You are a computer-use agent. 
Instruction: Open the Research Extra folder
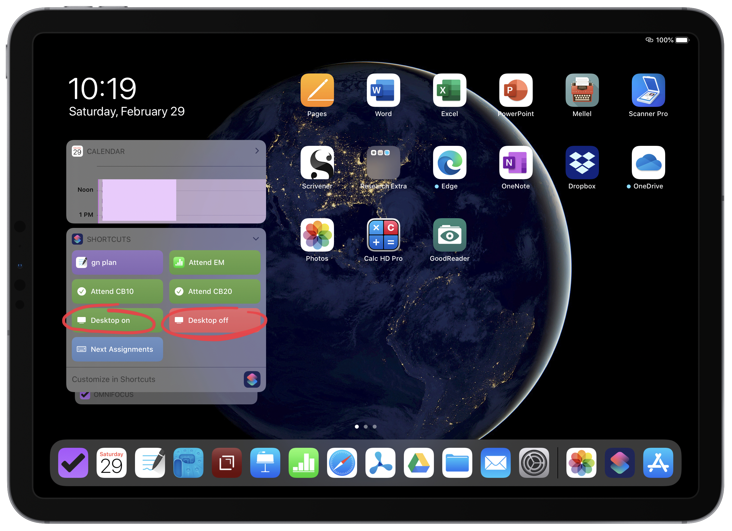pos(383,162)
